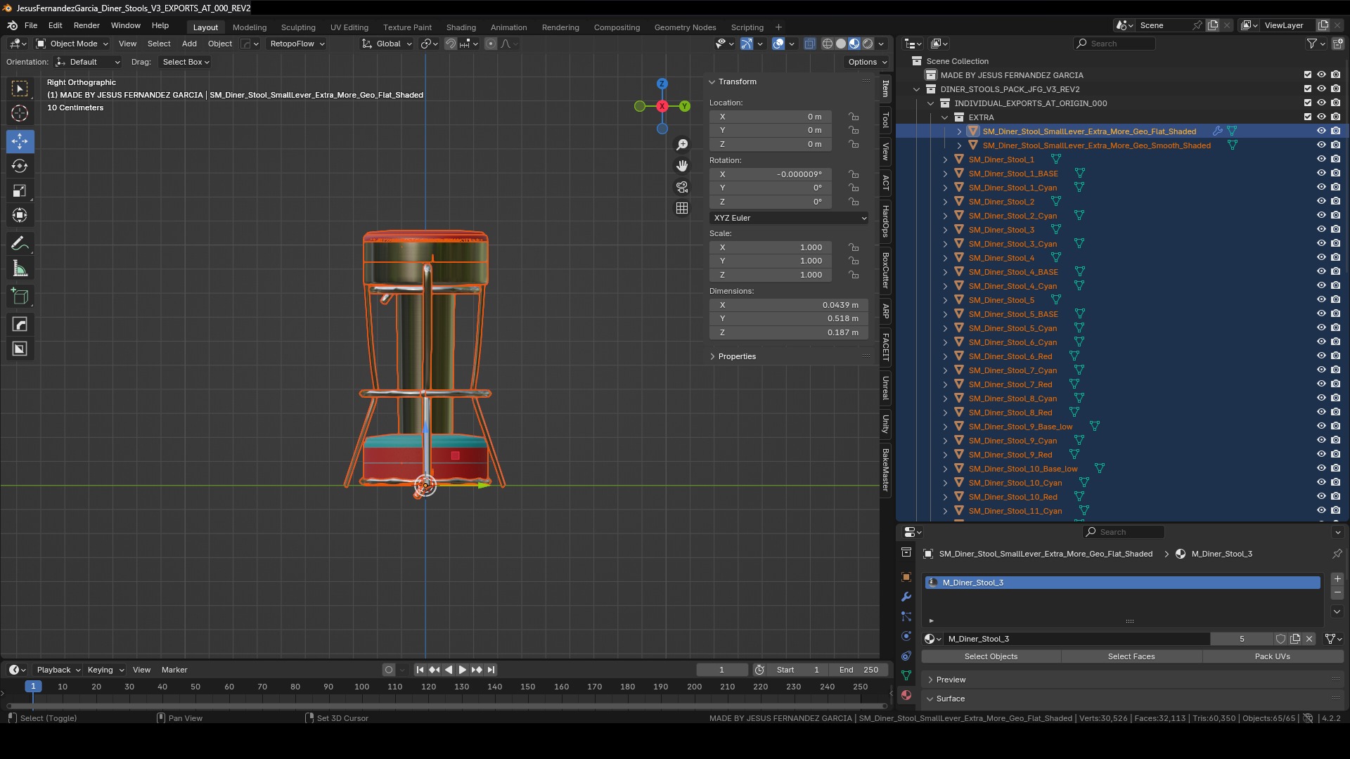Click the Pack UVs button
The width and height of the screenshot is (1350, 759).
pos(1272,656)
